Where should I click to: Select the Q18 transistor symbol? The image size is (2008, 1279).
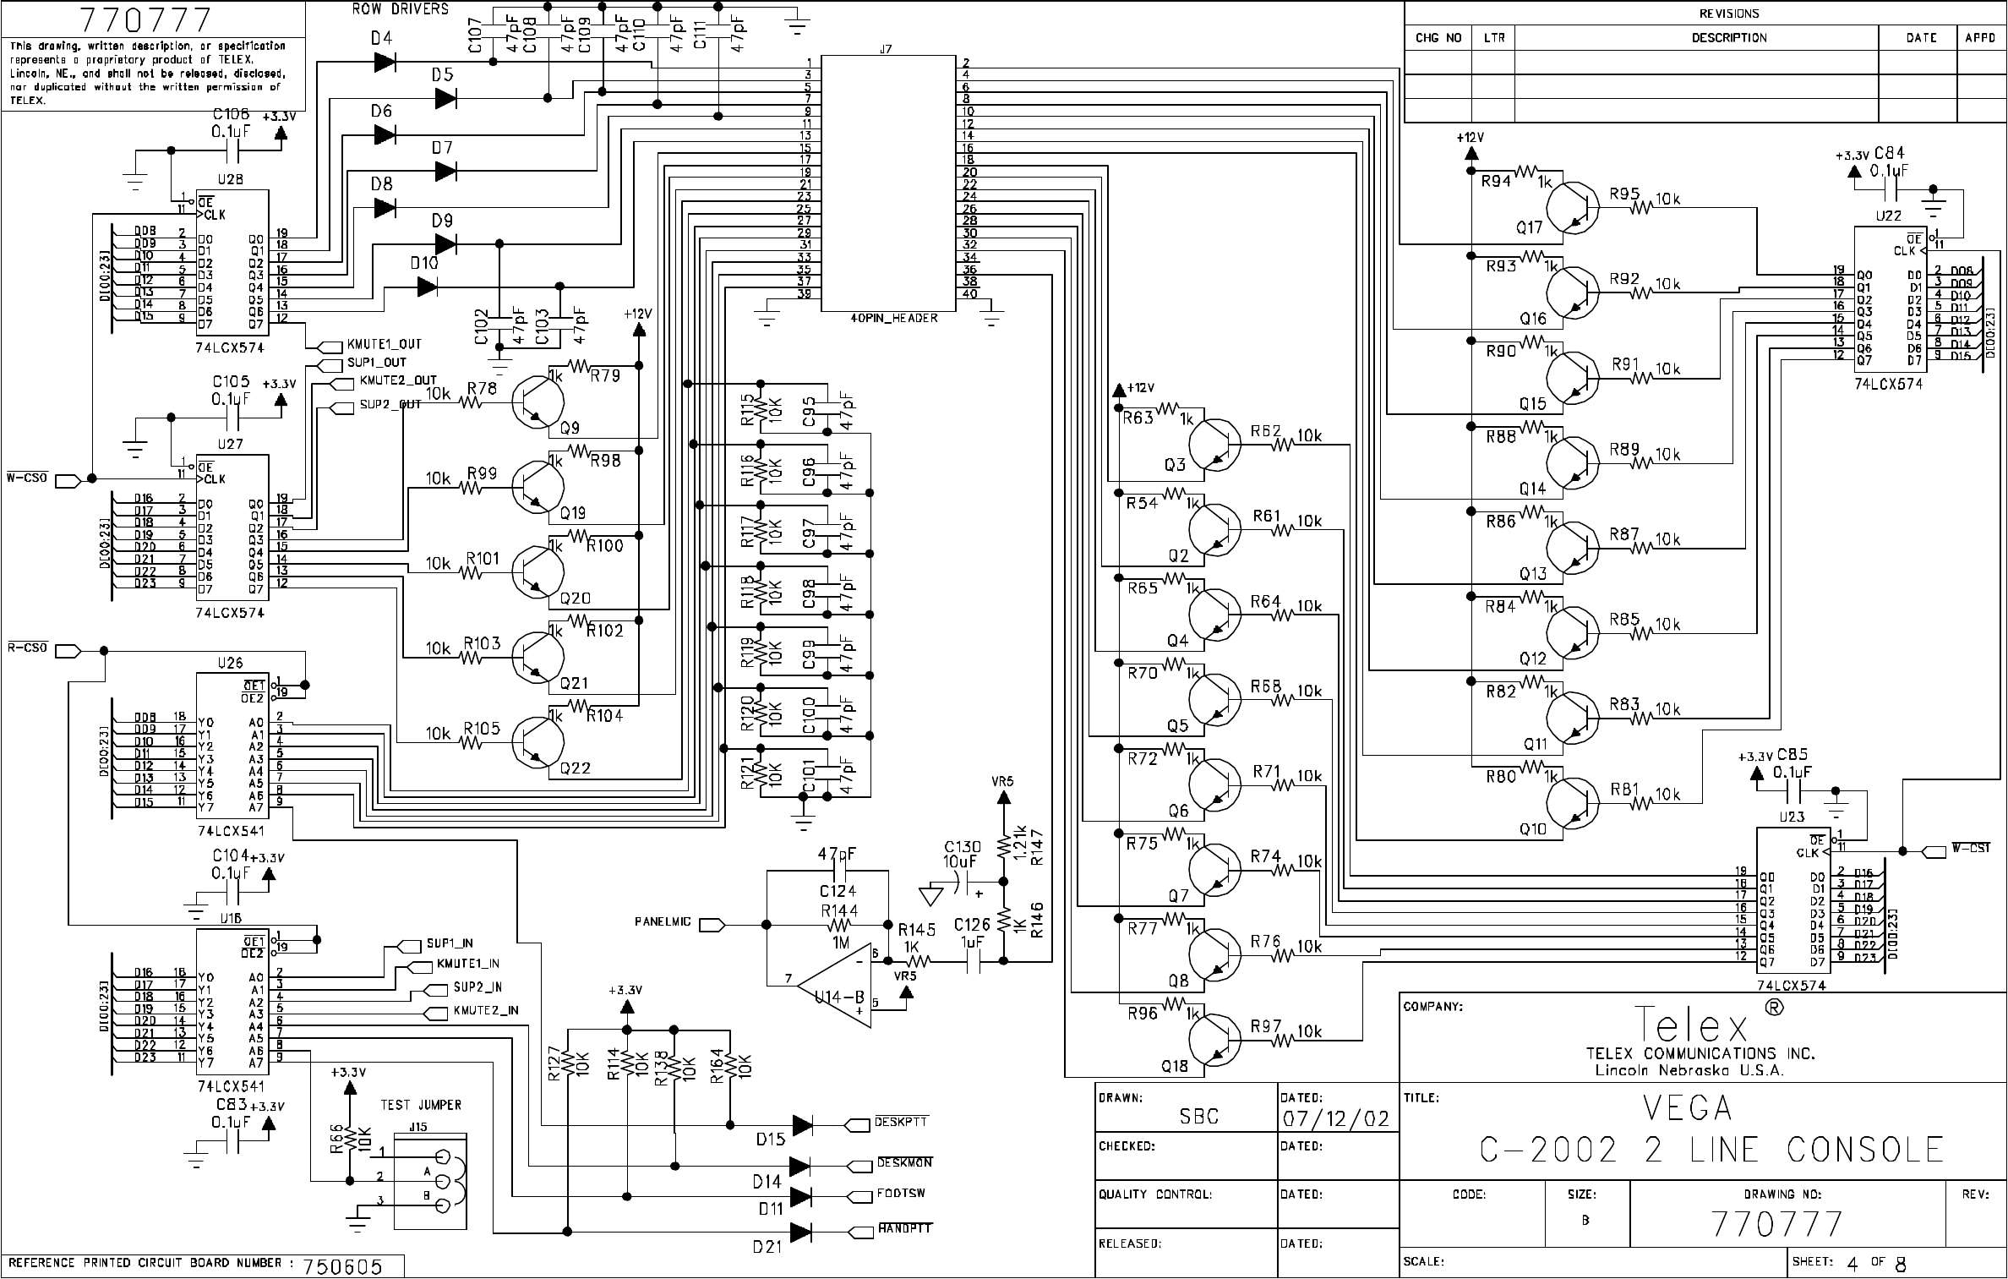(x=1214, y=1040)
